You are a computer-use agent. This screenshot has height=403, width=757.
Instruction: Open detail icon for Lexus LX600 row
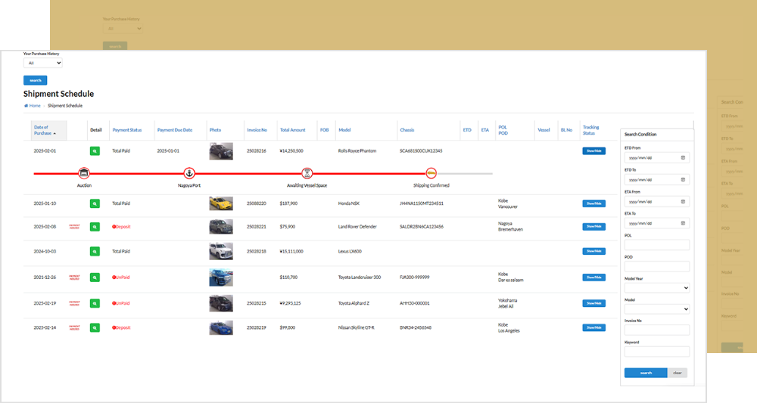click(95, 251)
